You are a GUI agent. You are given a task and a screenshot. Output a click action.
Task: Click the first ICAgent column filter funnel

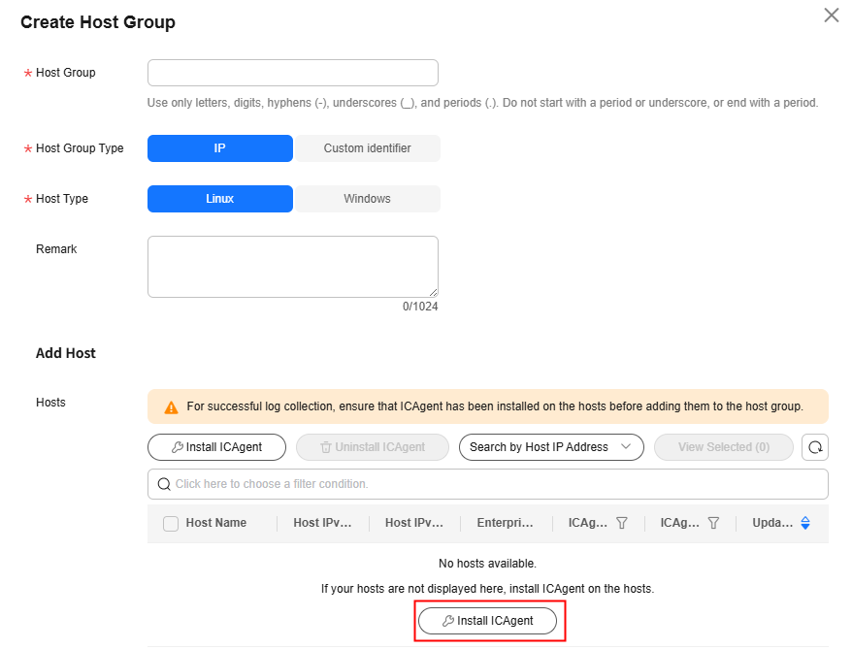pos(622,523)
